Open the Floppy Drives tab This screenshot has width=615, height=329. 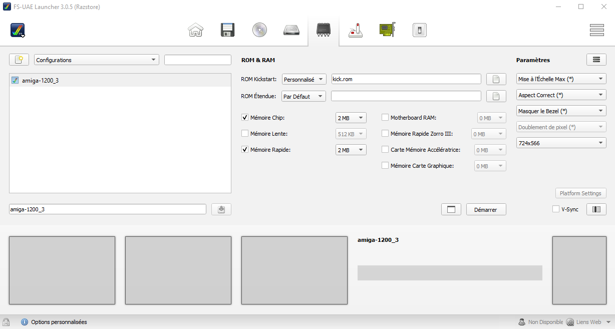point(228,30)
